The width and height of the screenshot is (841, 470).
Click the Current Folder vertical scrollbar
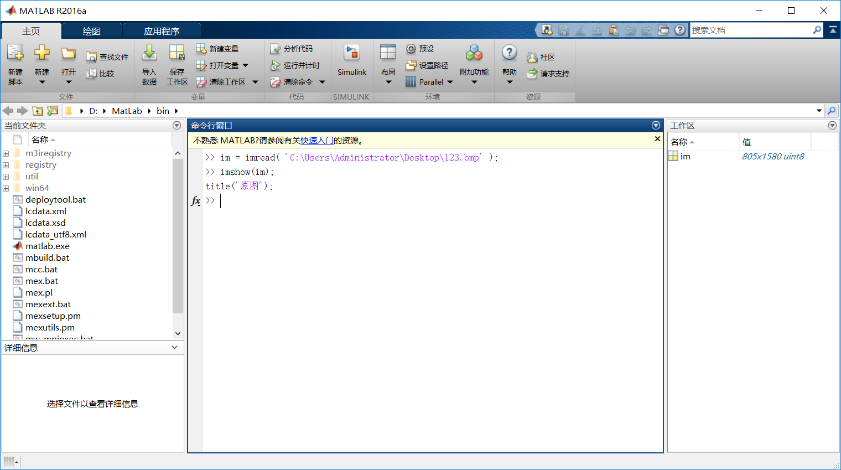[x=178, y=236]
